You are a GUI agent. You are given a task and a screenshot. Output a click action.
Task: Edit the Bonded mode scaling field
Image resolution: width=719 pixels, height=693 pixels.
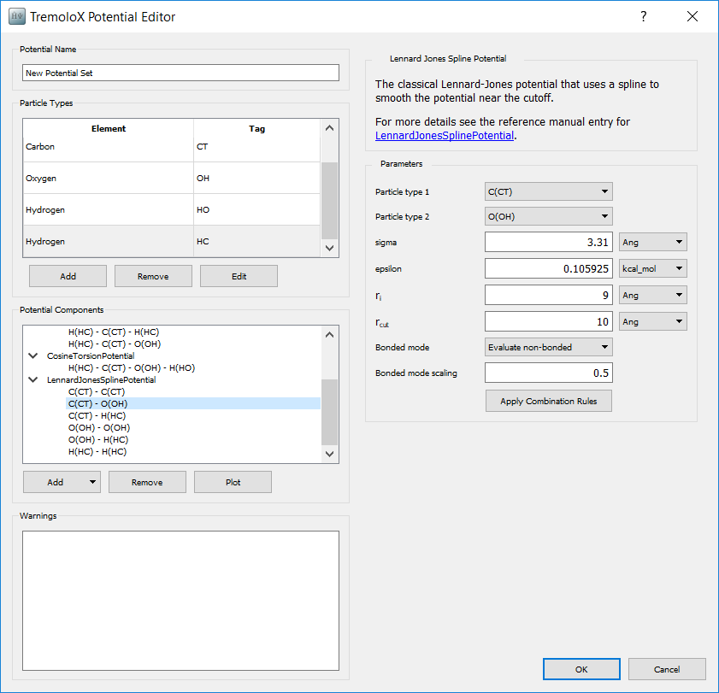548,373
